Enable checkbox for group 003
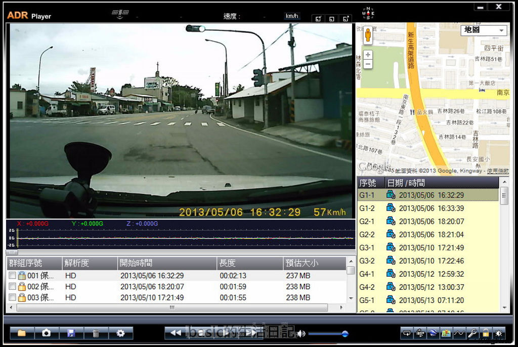This screenshot has height=347, width=518. [13, 297]
